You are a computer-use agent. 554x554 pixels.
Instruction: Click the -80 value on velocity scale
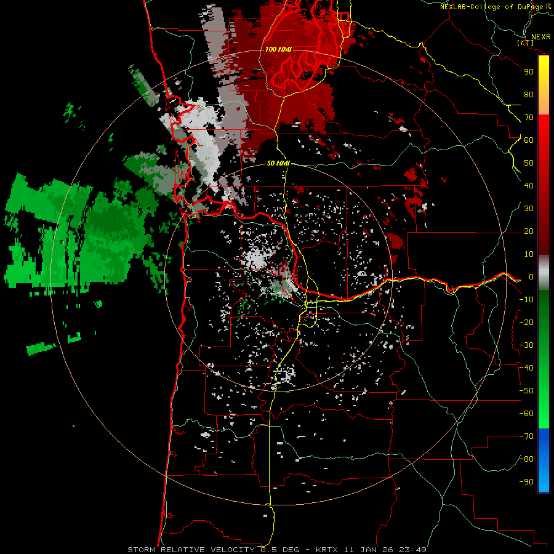point(526,459)
